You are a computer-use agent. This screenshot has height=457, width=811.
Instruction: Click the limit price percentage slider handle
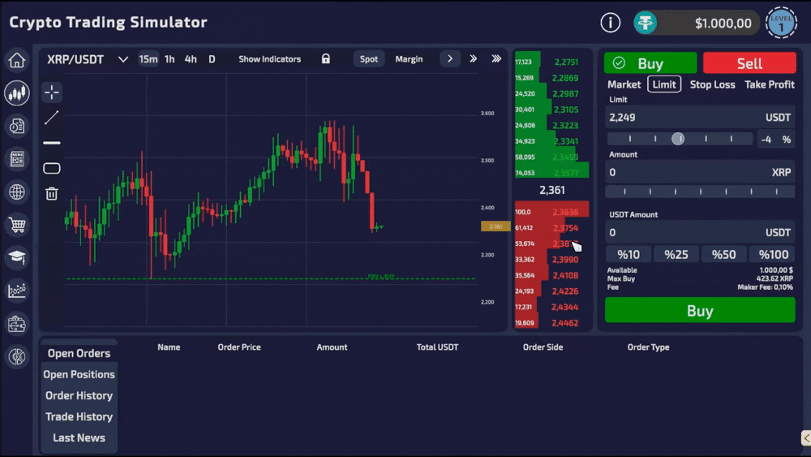(678, 139)
